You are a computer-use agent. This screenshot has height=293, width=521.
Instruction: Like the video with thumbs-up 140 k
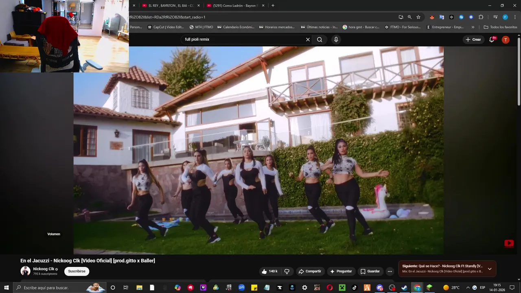click(x=270, y=271)
